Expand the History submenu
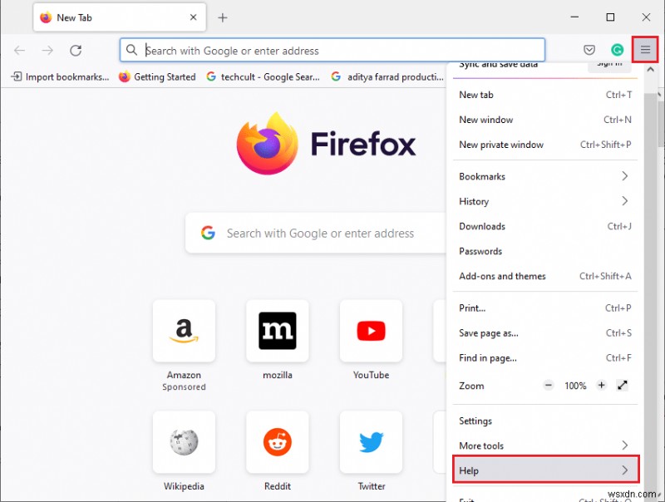This screenshot has height=502, width=665. (545, 201)
